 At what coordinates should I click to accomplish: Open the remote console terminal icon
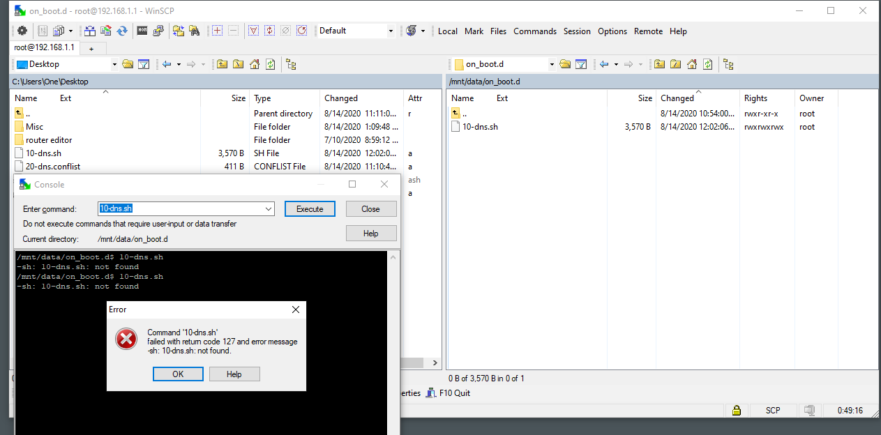[x=143, y=31]
